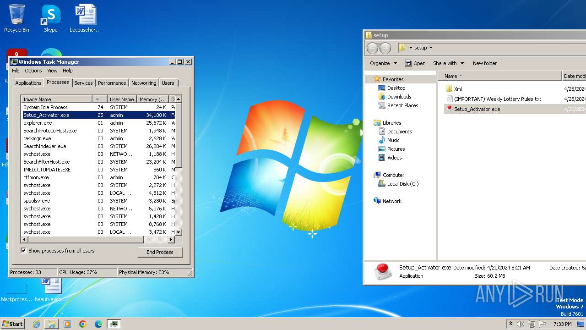Switch to the Performance tab

coord(112,83)
